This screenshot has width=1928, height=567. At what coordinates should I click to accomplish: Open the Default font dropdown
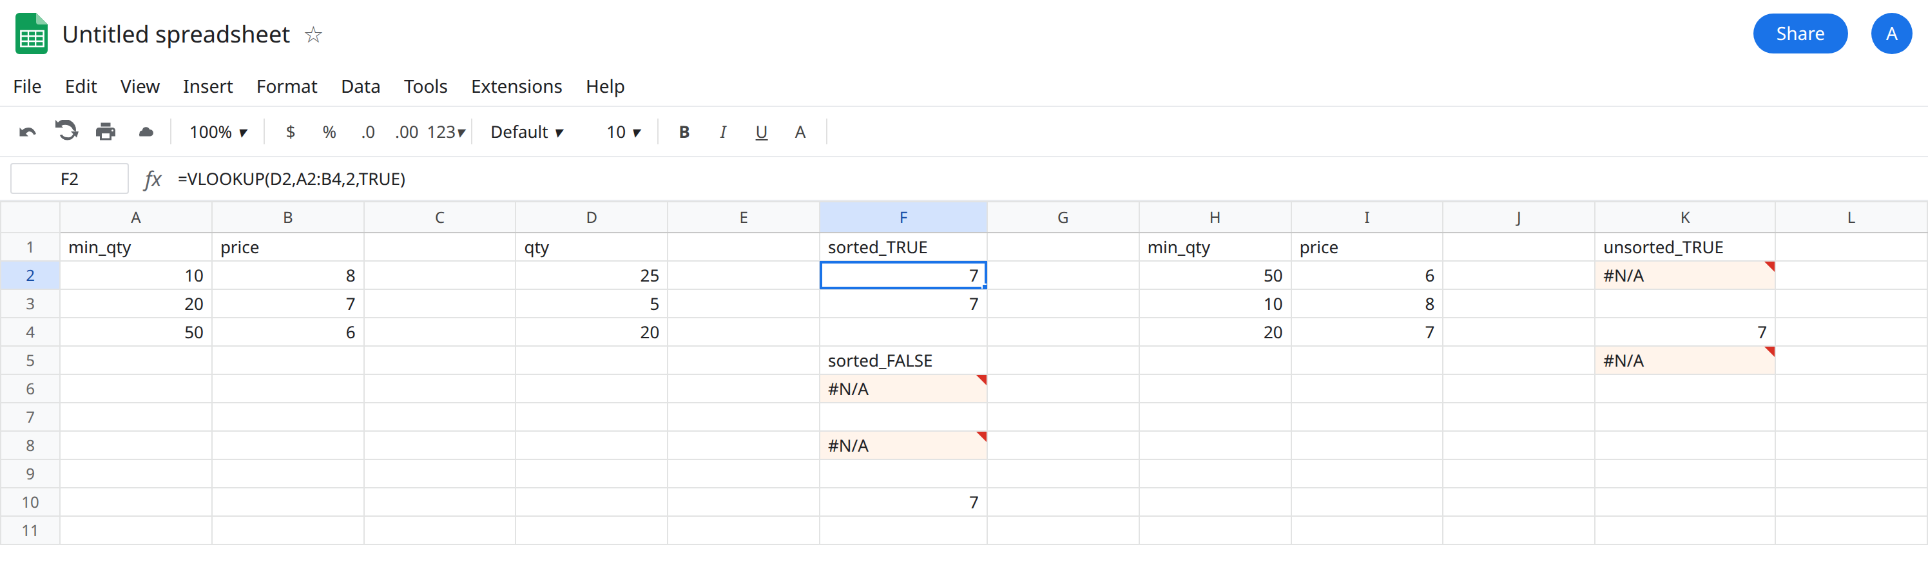click(527, 132)
